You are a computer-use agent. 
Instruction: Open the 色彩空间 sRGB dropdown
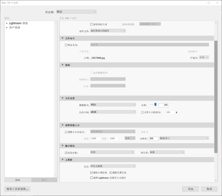pos(113,112)
